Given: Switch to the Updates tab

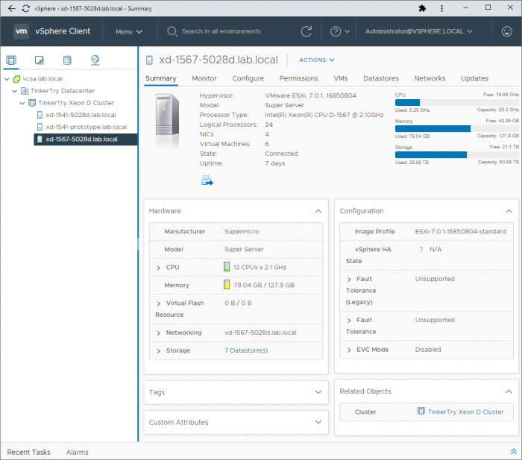Looking at the screenshot, I should point(474,78).
